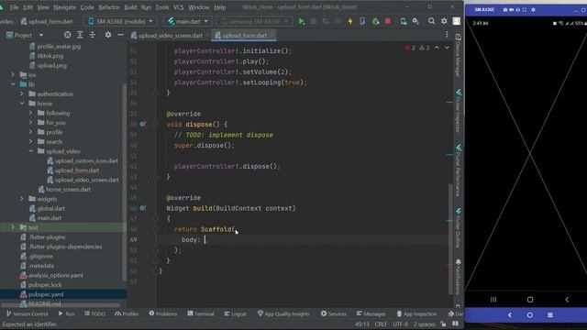Click the error count indicator in editor
The height and width of the screenshot is (330, 587).
410,48
